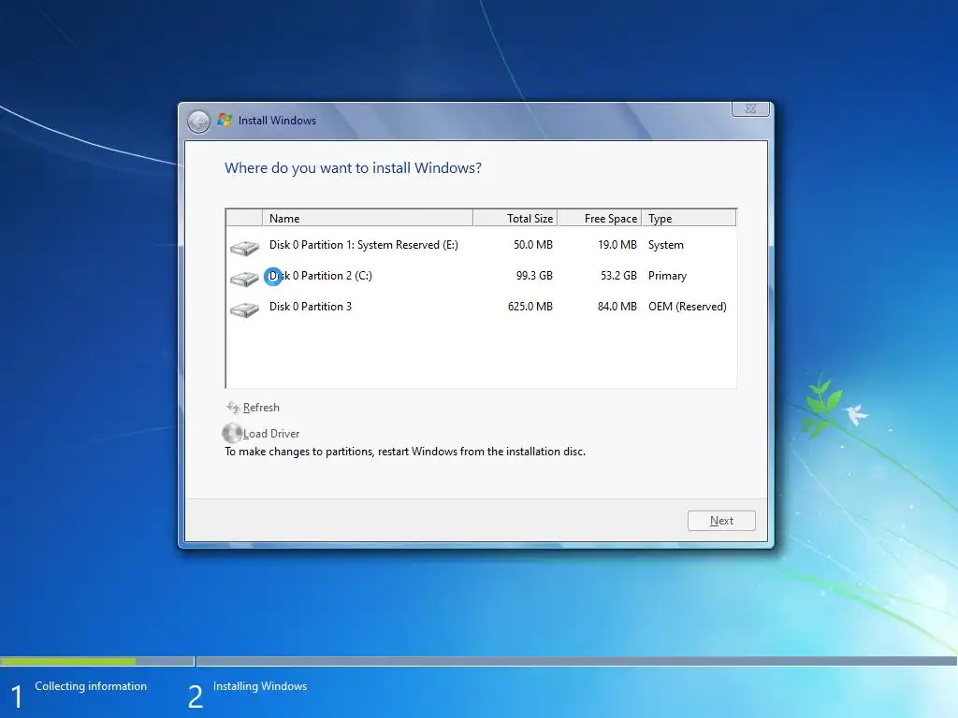Screen dimensions: 958x718
Task: Select Disk 0 Partition 3 row
Action: pyautogui.click(x=481, y=307)
